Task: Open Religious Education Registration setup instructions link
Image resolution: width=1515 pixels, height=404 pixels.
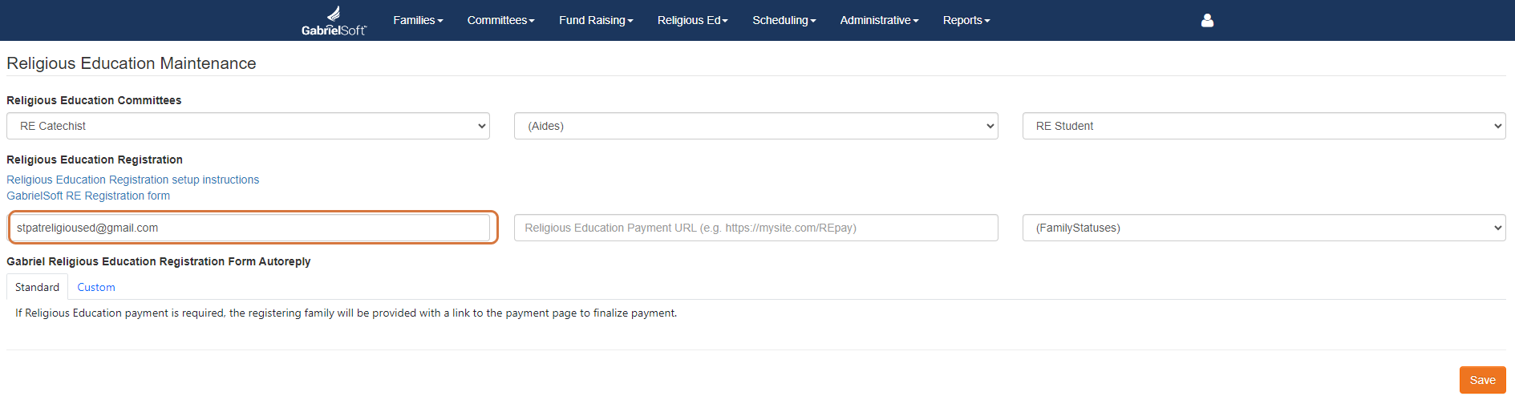Action: [133, 180]
